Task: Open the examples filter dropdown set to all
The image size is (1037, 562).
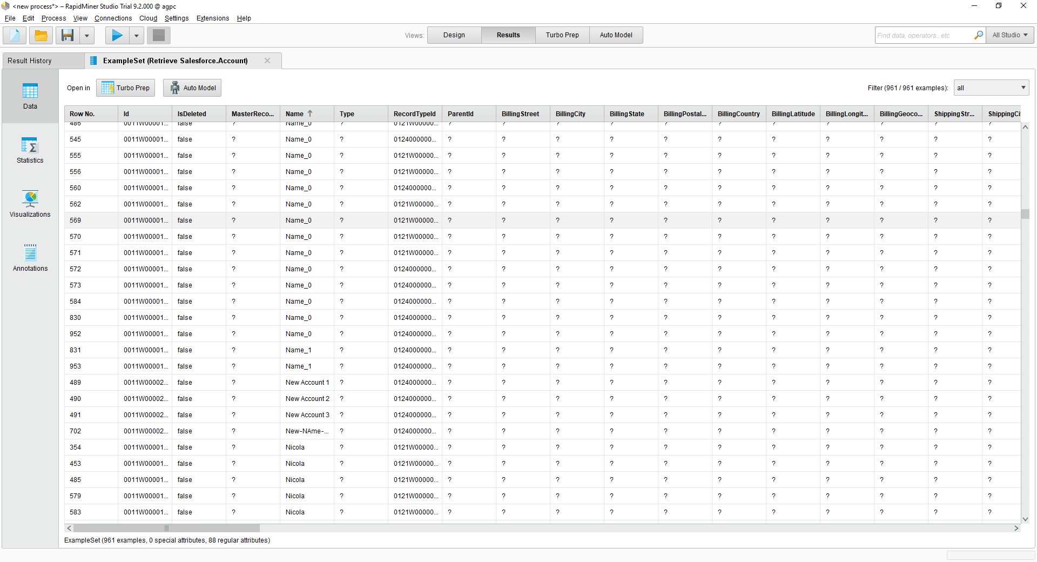Action: 990,87
